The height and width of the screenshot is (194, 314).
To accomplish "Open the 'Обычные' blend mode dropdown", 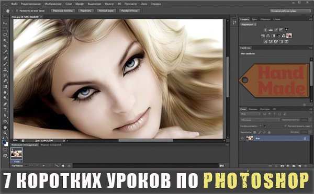I will click(x=260, y=120).
